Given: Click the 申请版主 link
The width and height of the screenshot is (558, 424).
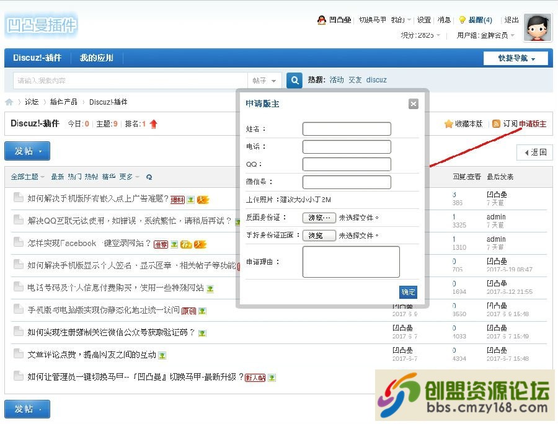Looking at the screenshot, I should pyautogui.click(x=533, y=124).
